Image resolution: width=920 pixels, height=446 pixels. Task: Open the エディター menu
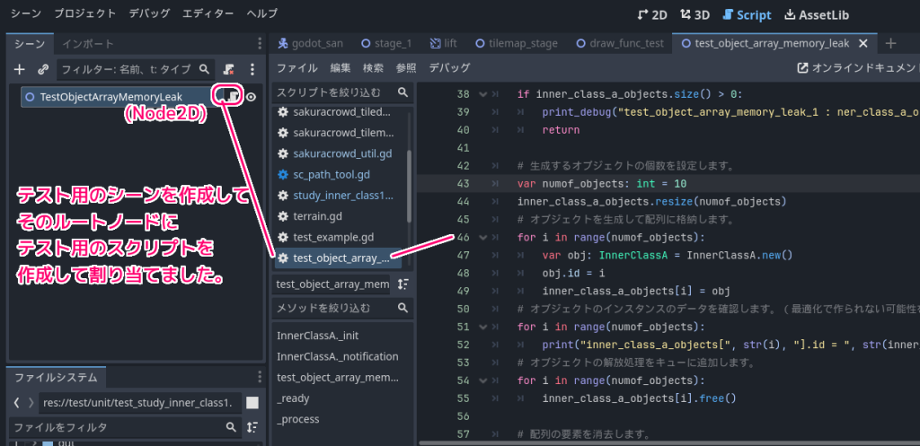click(x=208, y=13)
